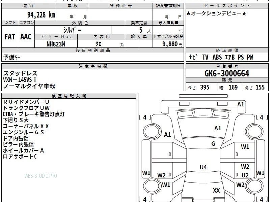The width and height of the screenshot is (270, 202).
Task: Select the エアB equipment label
Action: point(230,57)
